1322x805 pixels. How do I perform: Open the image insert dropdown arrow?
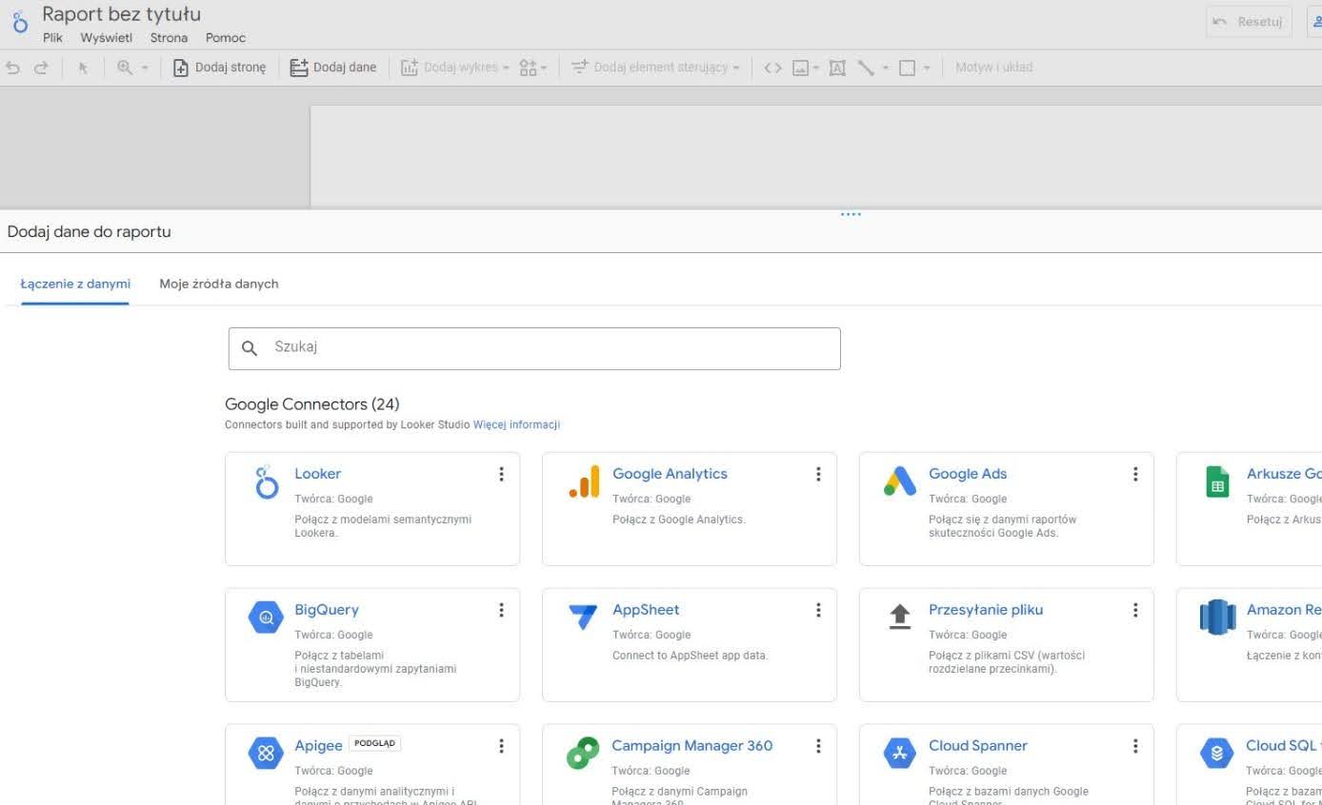click(x=816, y=68)
